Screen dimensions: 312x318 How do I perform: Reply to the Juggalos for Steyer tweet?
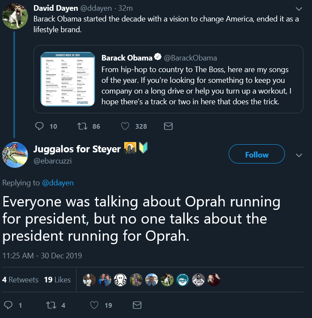coord(8,305)
